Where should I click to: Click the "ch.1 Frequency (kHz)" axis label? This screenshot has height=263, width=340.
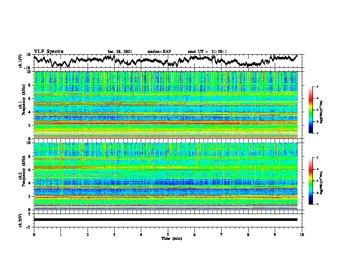22,100
